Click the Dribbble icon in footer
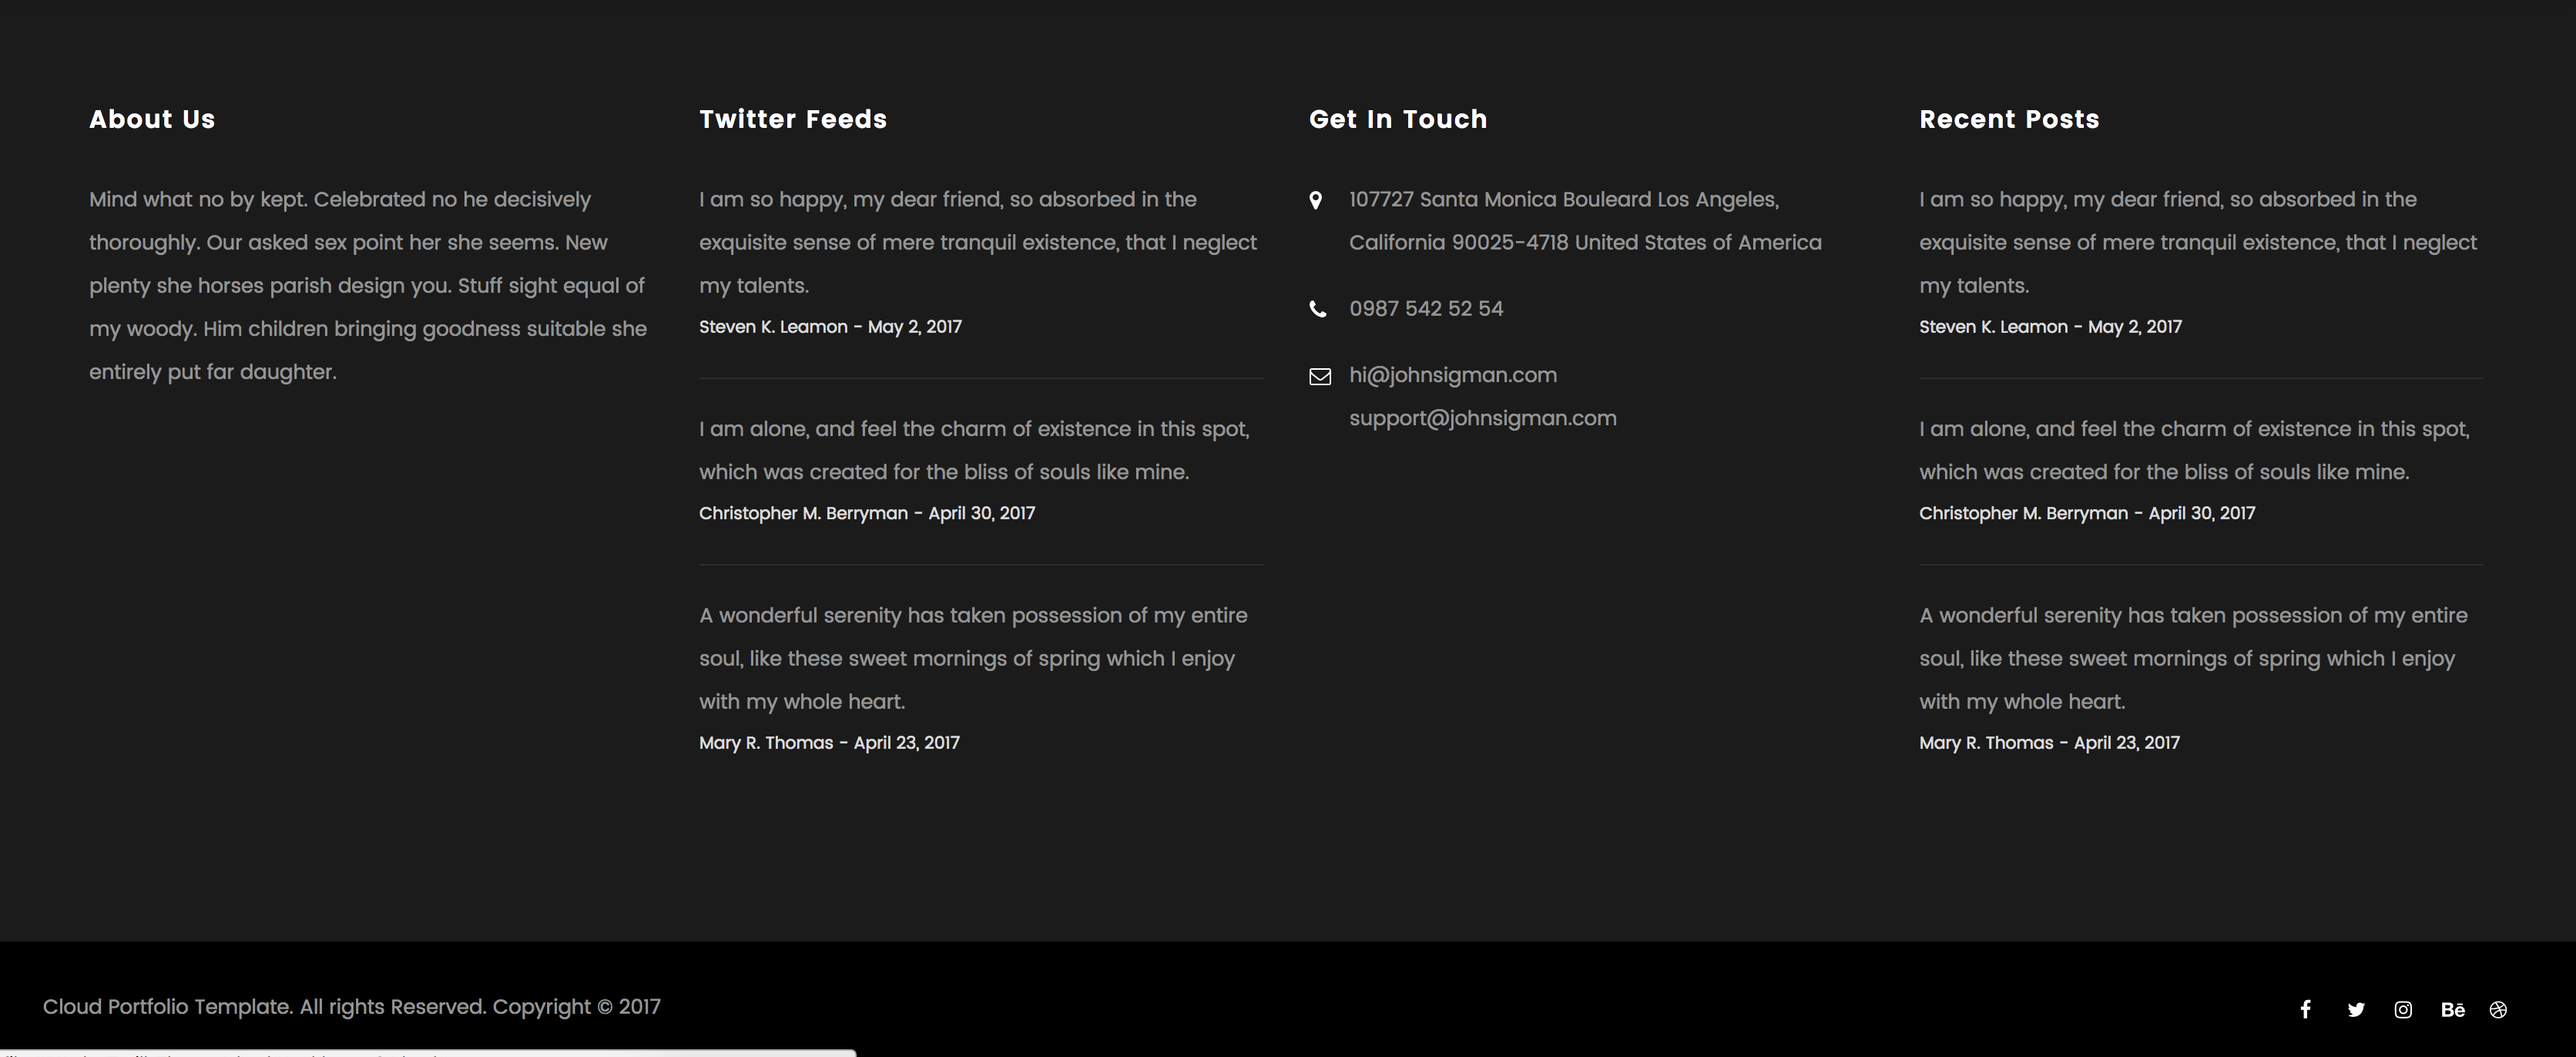2576x1057 pixels. click(2498, 1010)
